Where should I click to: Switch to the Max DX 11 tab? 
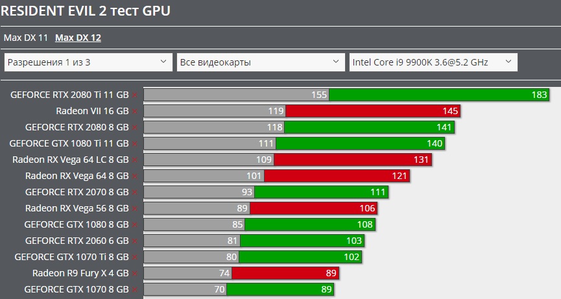tap(26, 38)
